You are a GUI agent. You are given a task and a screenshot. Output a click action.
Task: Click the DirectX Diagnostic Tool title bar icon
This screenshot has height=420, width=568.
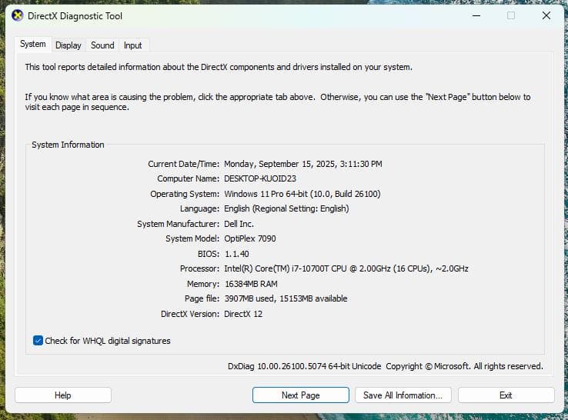[x=18, y=15]
